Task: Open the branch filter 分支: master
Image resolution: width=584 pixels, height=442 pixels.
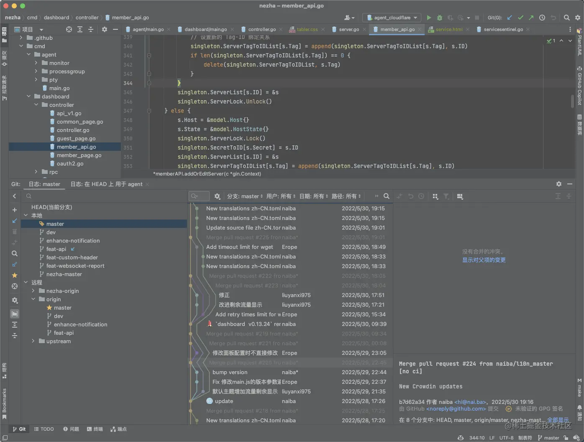Action: point(245,196)
